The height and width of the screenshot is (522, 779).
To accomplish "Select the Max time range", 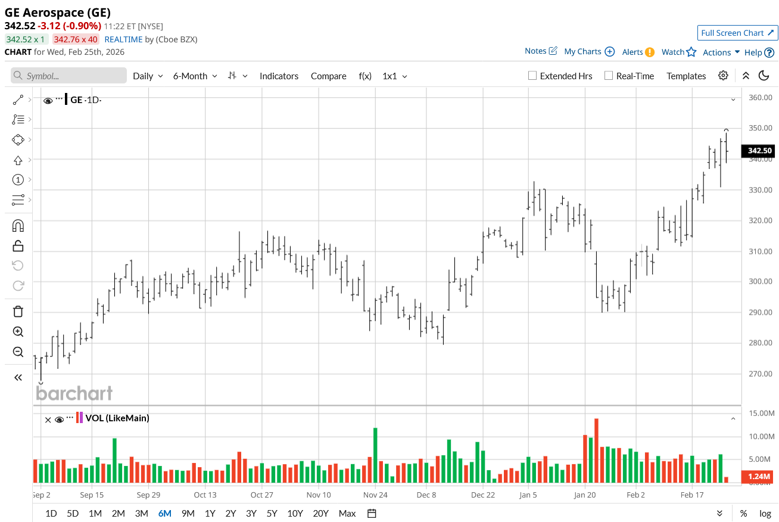I will (x=347, y=513).
